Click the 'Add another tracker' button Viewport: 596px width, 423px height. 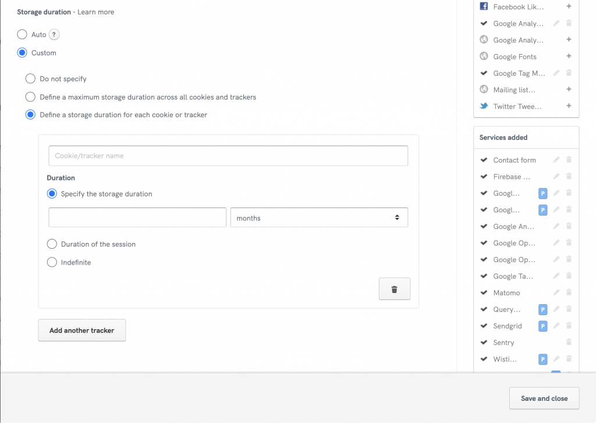pos(82,330)
